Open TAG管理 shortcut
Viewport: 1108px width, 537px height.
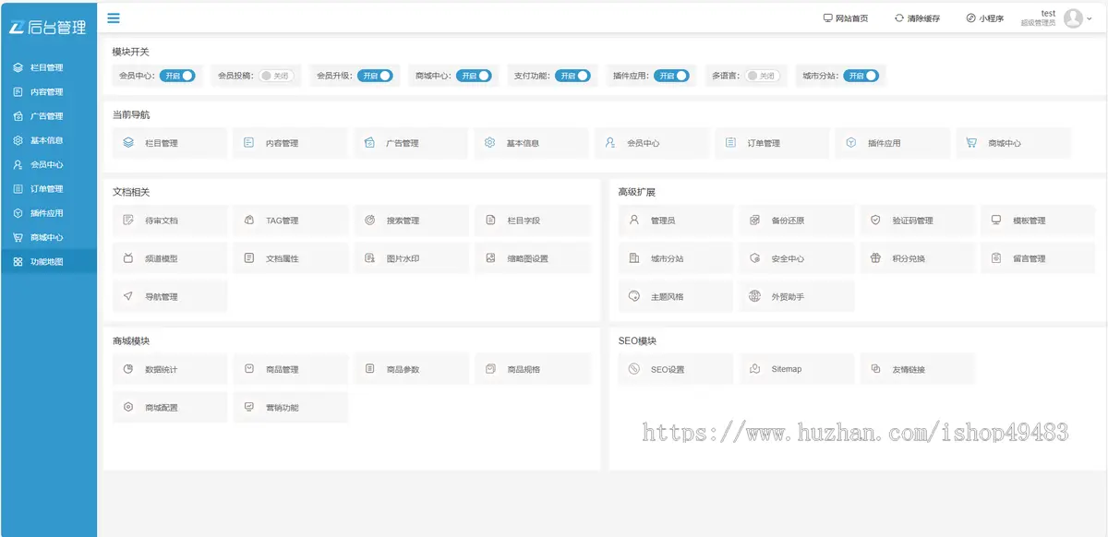(x=290, y=221)
